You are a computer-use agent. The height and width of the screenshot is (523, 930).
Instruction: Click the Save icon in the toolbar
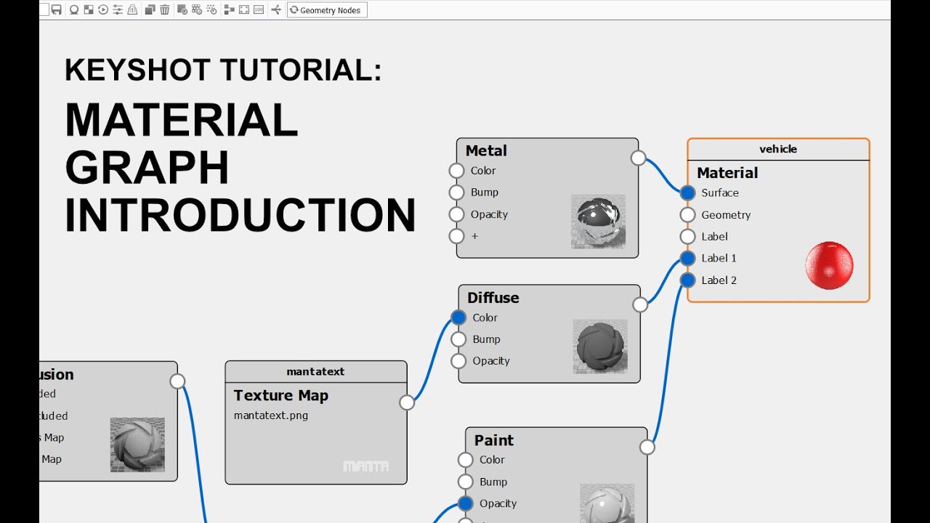56,10
